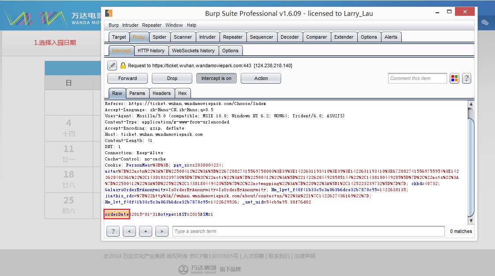Switch to the Target tab
The image size is (495, 276).
pos(119,37)
